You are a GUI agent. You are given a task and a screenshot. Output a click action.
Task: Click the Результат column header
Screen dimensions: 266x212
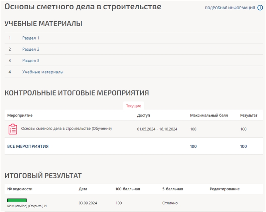point(249,115)
